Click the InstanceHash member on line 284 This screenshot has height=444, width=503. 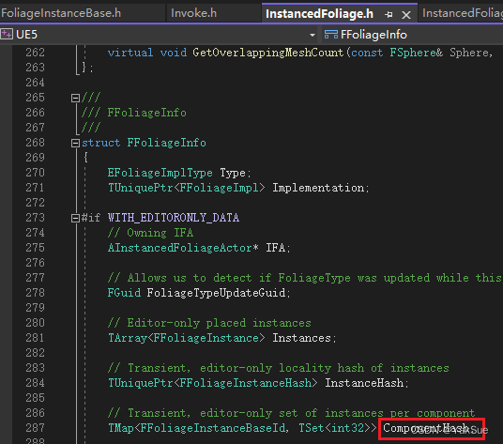tap(364, 383)
